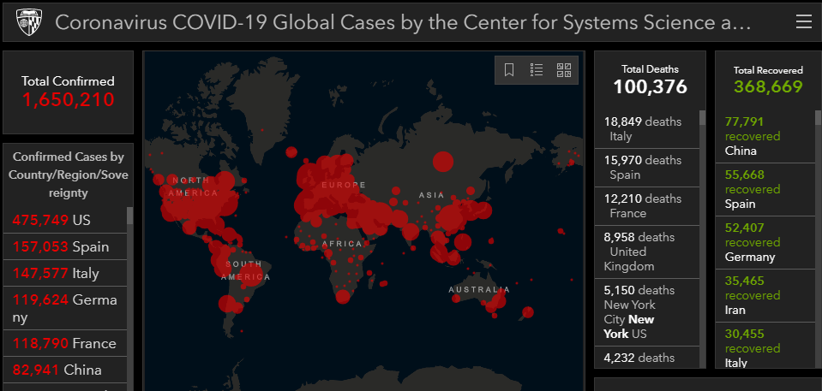The image size is (822, 391).
Task: Select Germany in confirmed cases list
Action: (64, 308)
